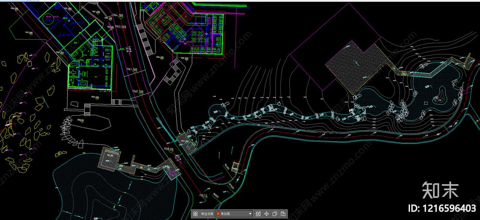Select the four-arrow move tool icon

(x=266, y=214)
